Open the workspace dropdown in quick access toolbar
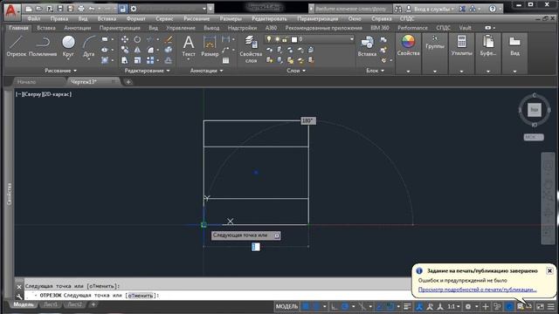 204,9
